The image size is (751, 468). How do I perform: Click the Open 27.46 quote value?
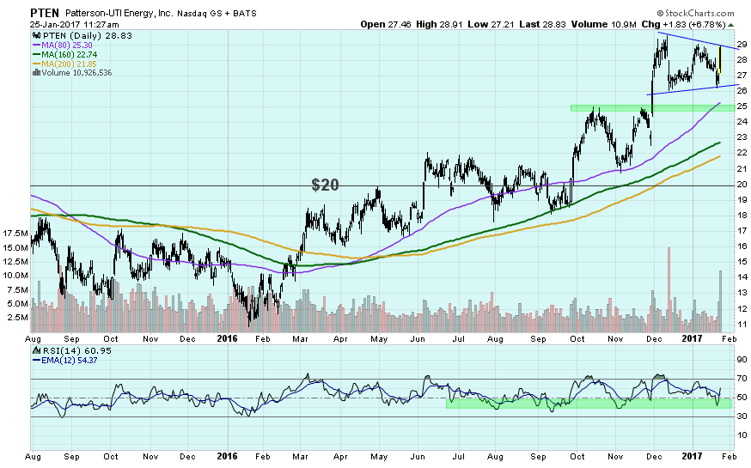pyautogui.click(x=386, y=24)
